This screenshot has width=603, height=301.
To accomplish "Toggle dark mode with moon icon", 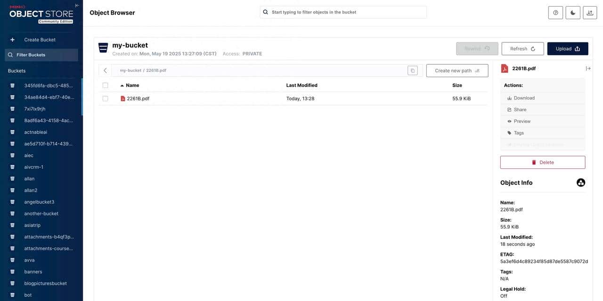I will click(573, 13).
